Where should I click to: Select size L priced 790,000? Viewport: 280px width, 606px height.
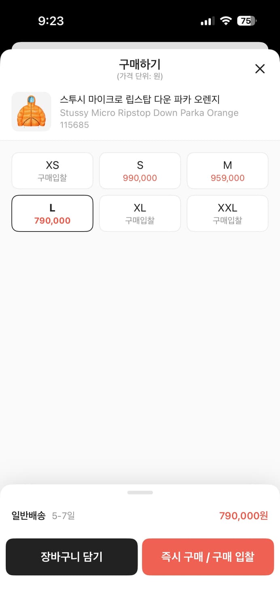[52, 213]
